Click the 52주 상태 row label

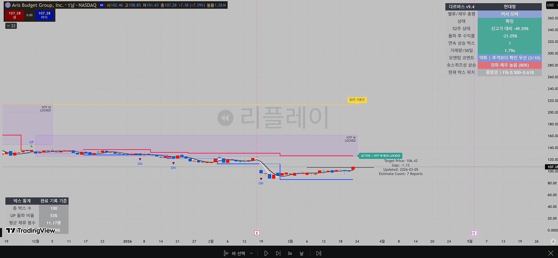point(461,29)
